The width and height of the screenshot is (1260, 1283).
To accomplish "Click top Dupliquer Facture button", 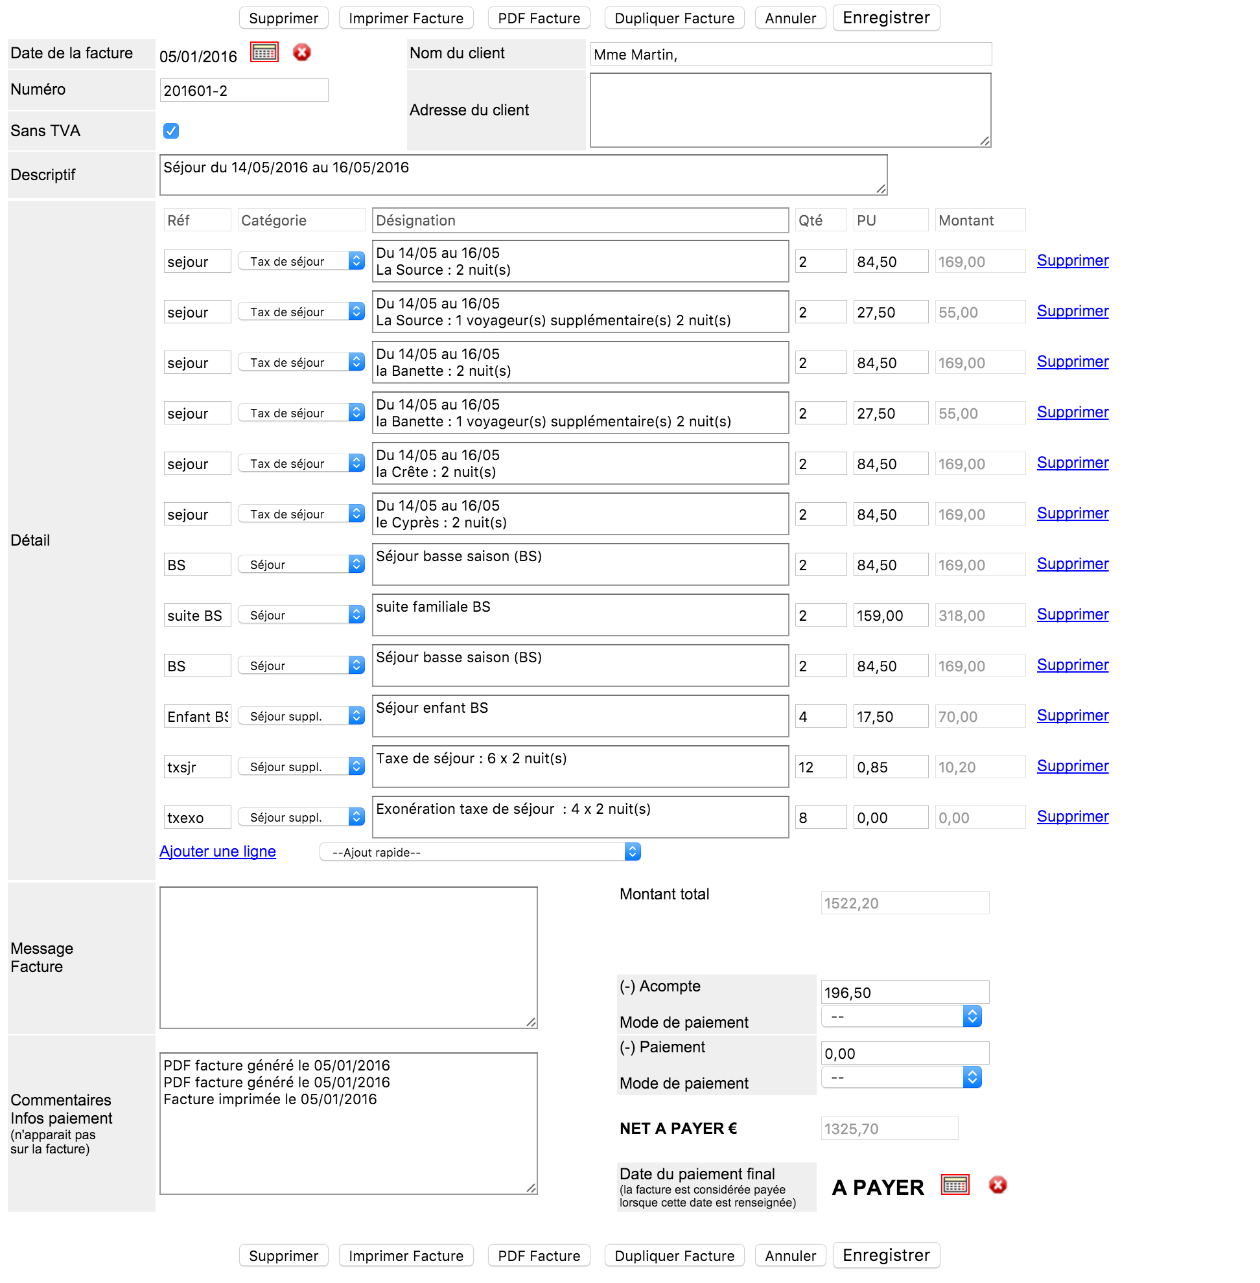I will point(674,18).
